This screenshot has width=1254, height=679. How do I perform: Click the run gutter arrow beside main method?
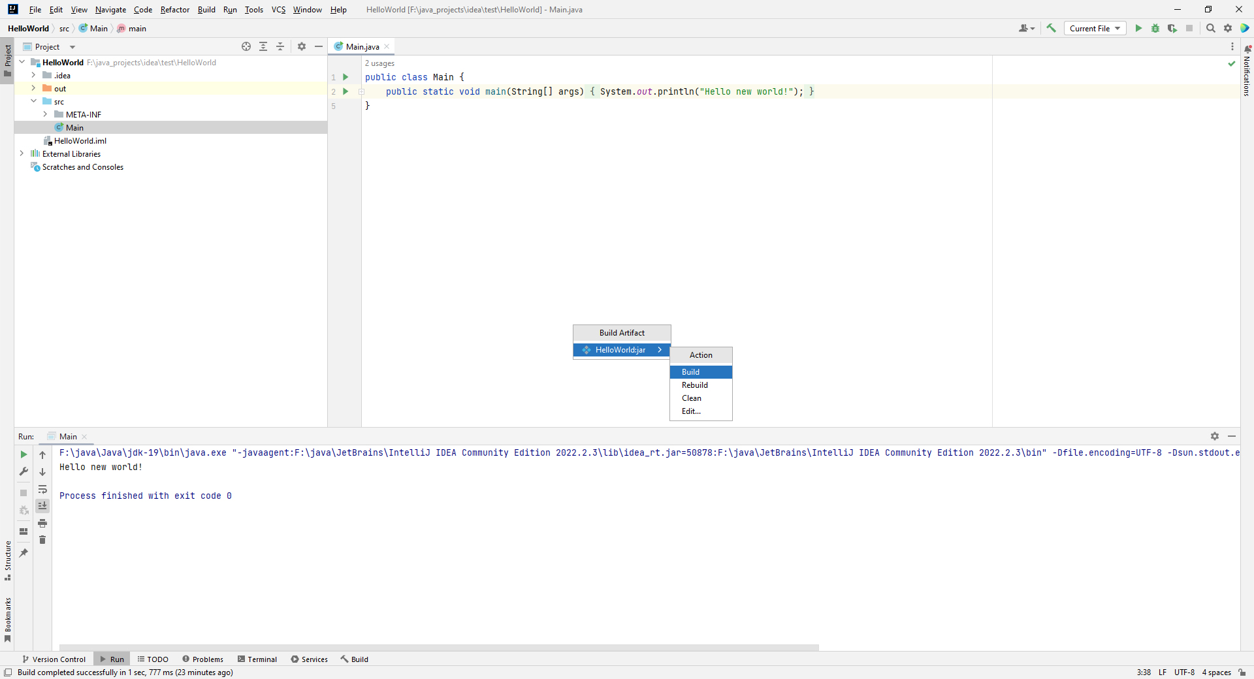346,91
